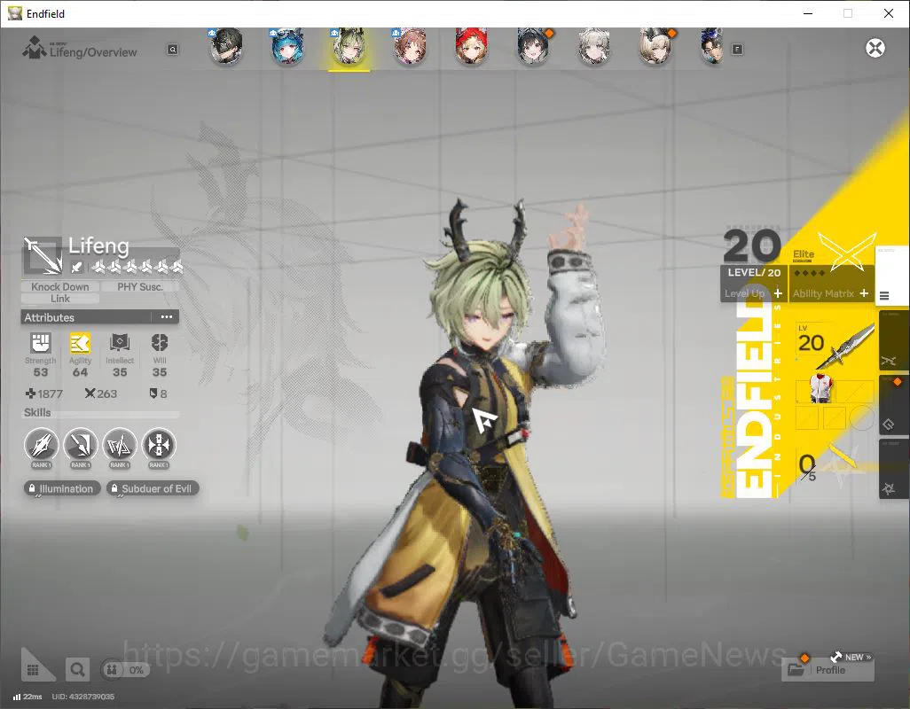The image size is (910, 709).
Task: Open the third skill icon
Action: tap(120, 445)
